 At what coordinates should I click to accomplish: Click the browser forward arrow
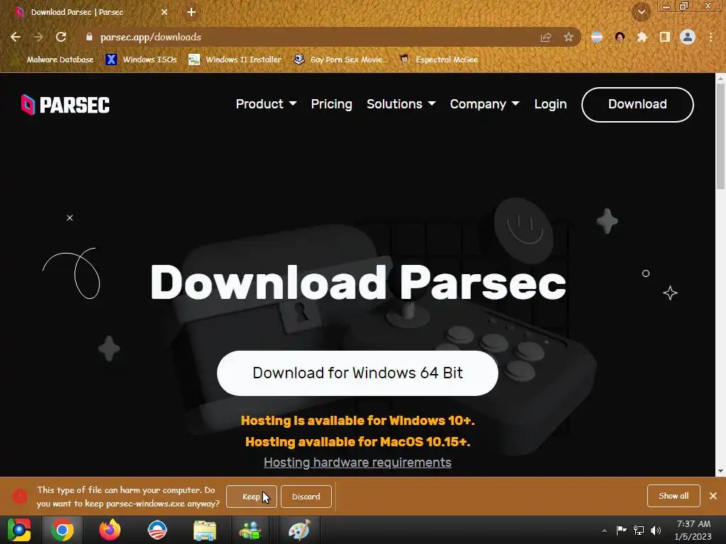[x=38, y=37]
